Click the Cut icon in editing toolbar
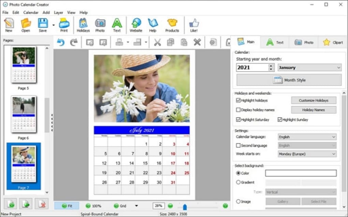 pyautogui.click(x=157, y=42)
